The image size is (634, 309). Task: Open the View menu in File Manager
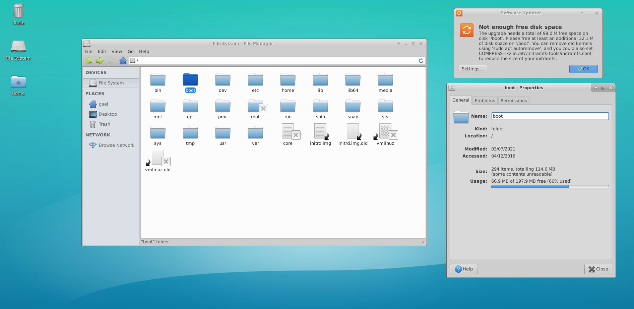point(117,52)
